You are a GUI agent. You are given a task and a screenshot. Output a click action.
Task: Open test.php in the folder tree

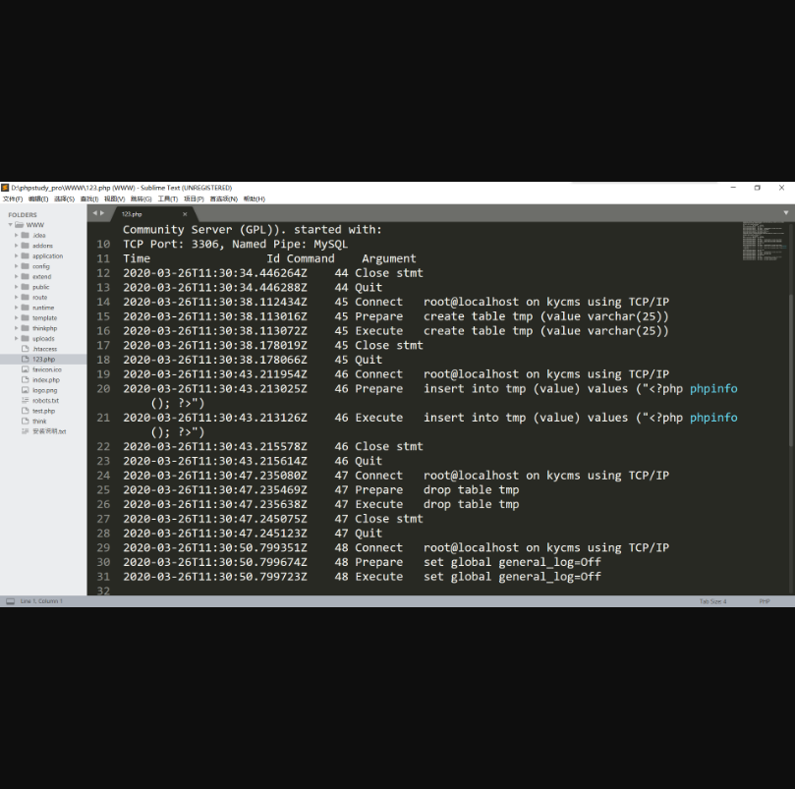coord(43,411)
